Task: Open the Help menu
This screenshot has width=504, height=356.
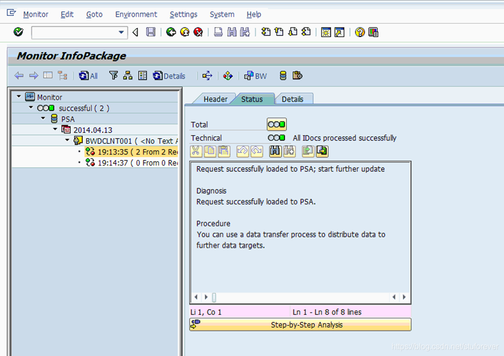Action: coord(254,14)
